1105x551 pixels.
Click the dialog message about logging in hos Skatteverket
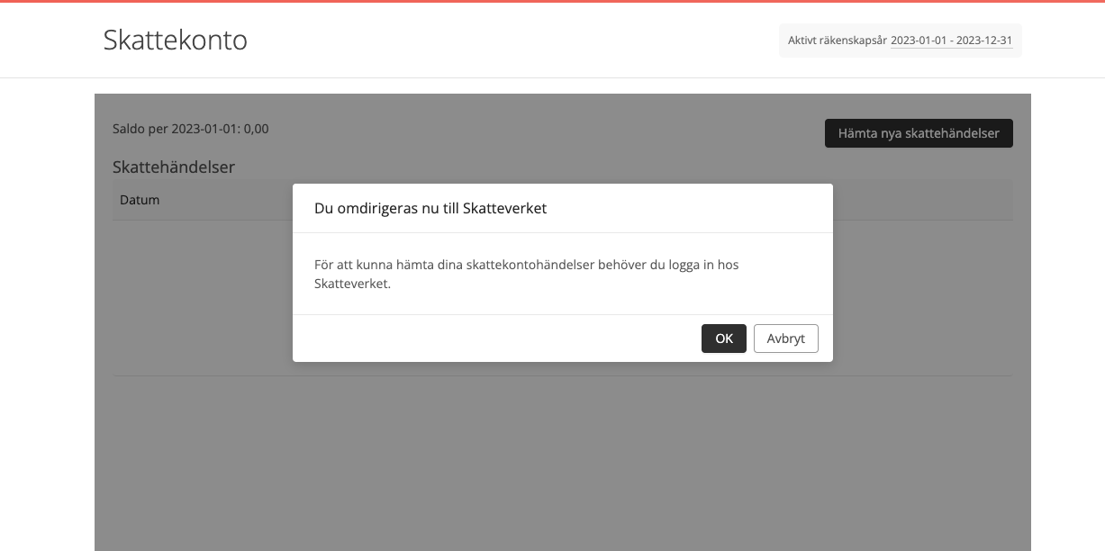pos(527,274)
